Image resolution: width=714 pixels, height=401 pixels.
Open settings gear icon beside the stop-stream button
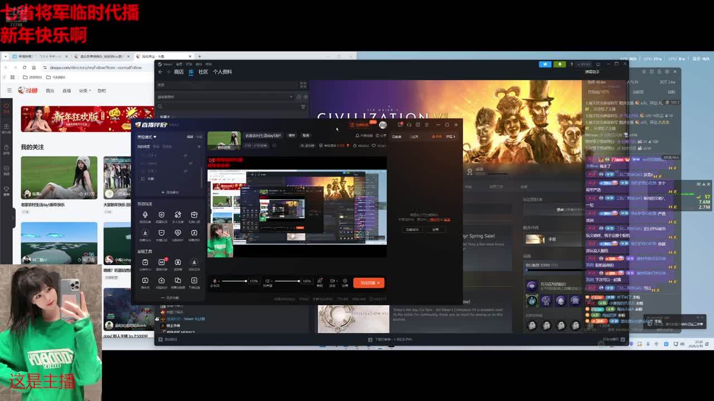tap(345, 281)
